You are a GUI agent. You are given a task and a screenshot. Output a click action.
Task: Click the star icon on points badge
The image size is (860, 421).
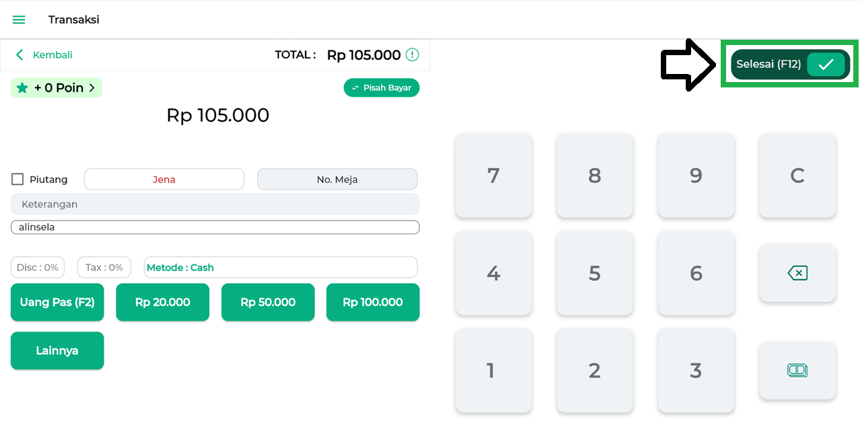point(22,88)
